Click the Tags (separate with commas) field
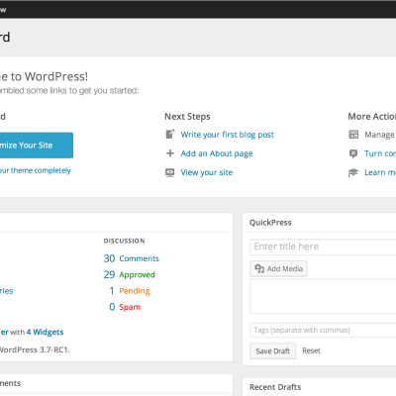The width and height of the screenshot is (396, 396). click(323, 330)
